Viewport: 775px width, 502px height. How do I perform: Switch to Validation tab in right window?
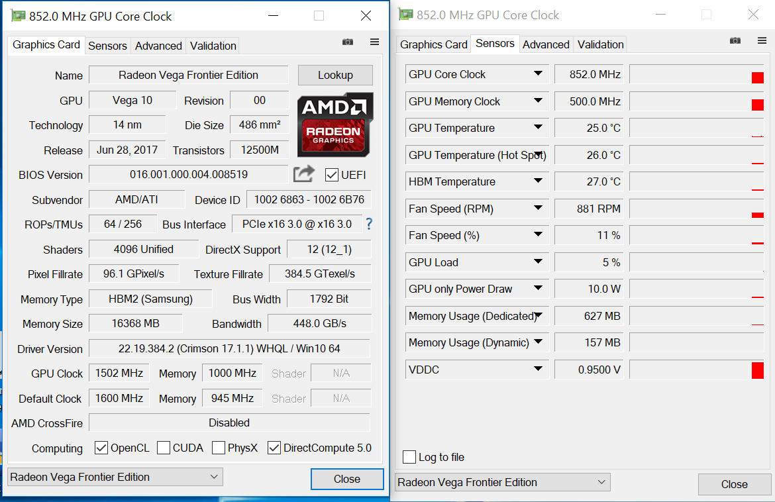601,44
